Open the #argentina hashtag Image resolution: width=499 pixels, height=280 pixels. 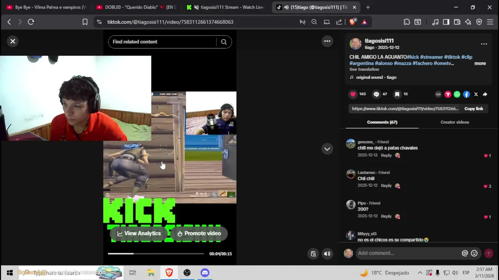tap(361, 63)
